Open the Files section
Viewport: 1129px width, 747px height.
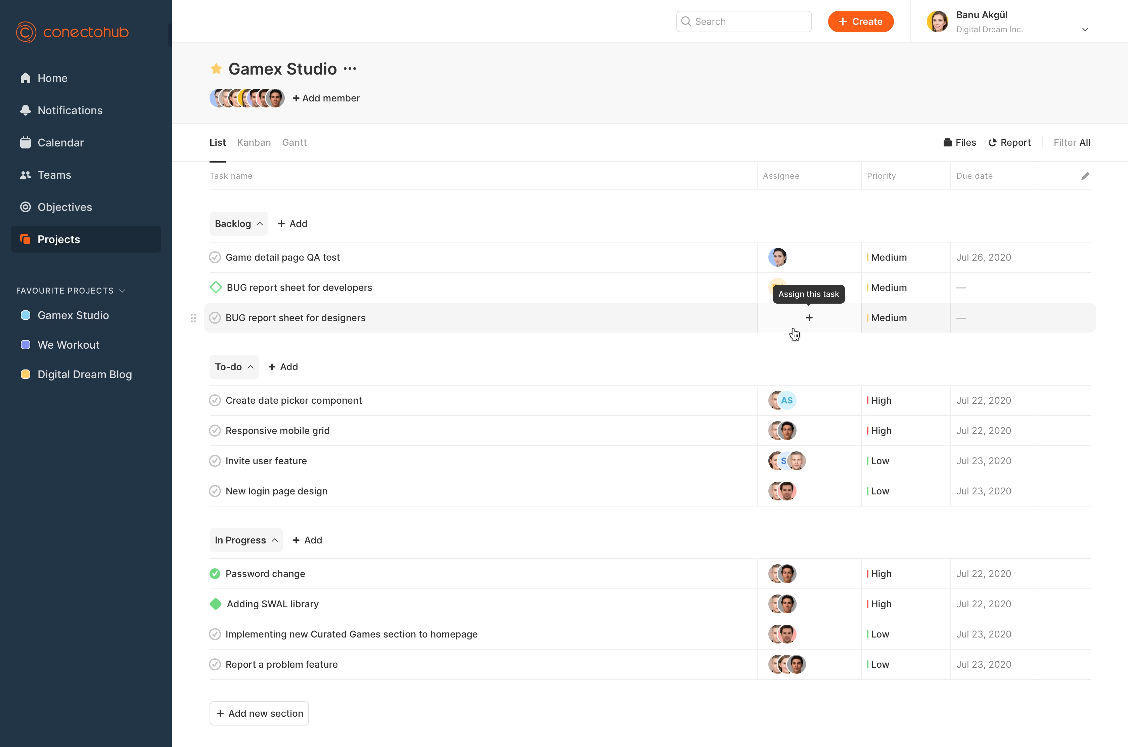point(959,142)
